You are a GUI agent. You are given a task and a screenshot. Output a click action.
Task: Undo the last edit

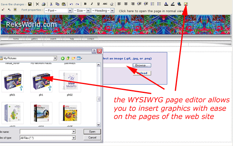[71, 4]
